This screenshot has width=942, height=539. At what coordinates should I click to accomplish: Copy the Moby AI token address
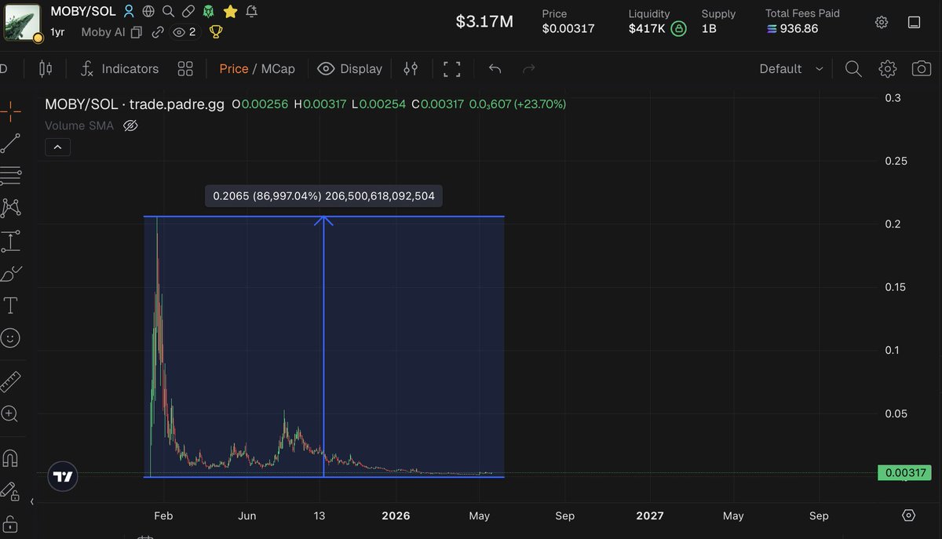[x=137, y=32]
